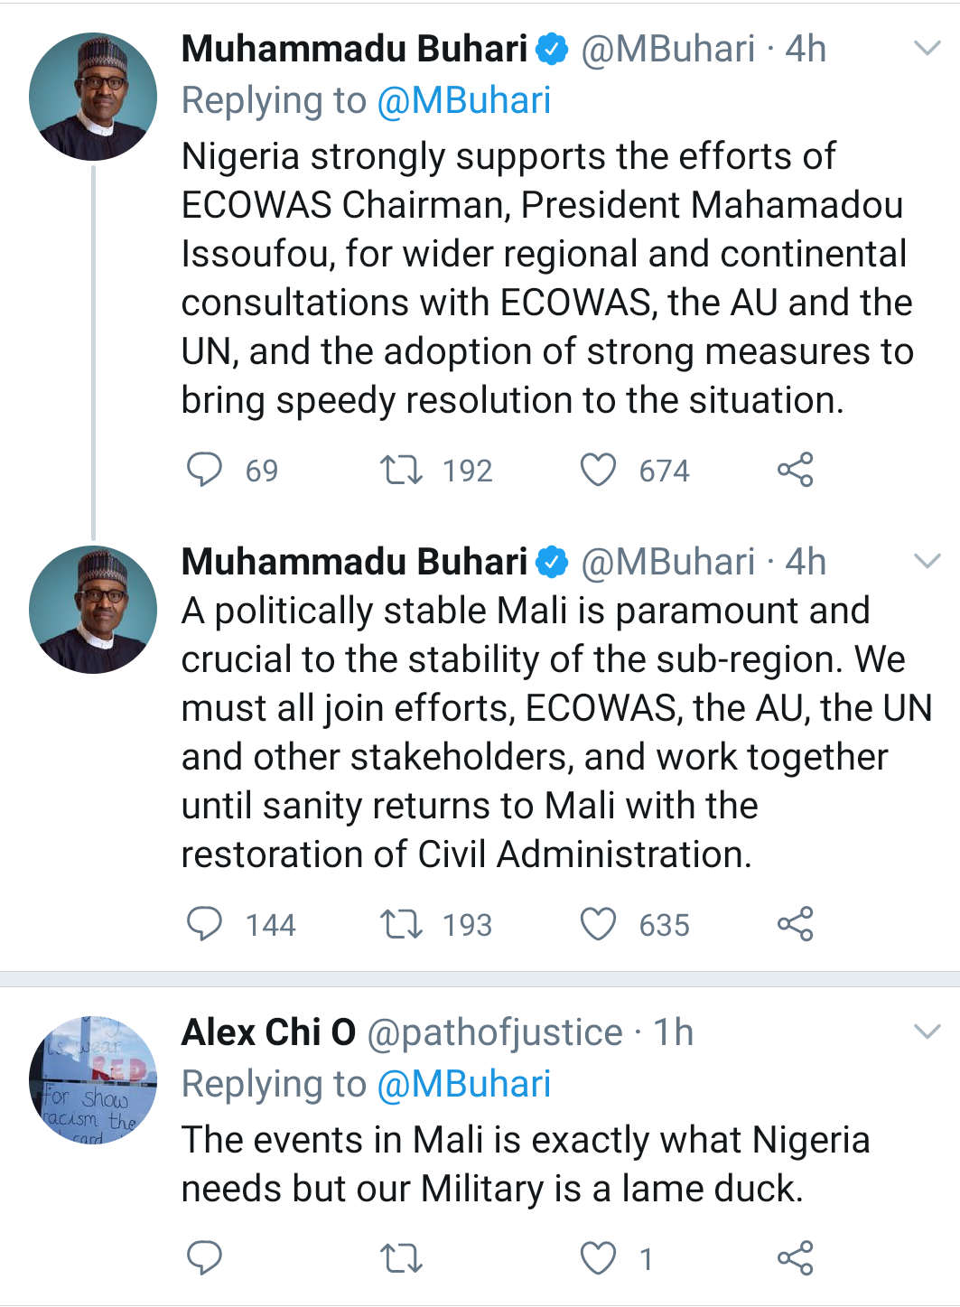Reply to the tweet with 144 replies
The height and width of the screenshot is (1307, 960).
coord(204,924)
